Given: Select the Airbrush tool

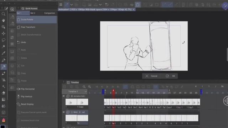Looking at the screenshot, I should point(3,80).
